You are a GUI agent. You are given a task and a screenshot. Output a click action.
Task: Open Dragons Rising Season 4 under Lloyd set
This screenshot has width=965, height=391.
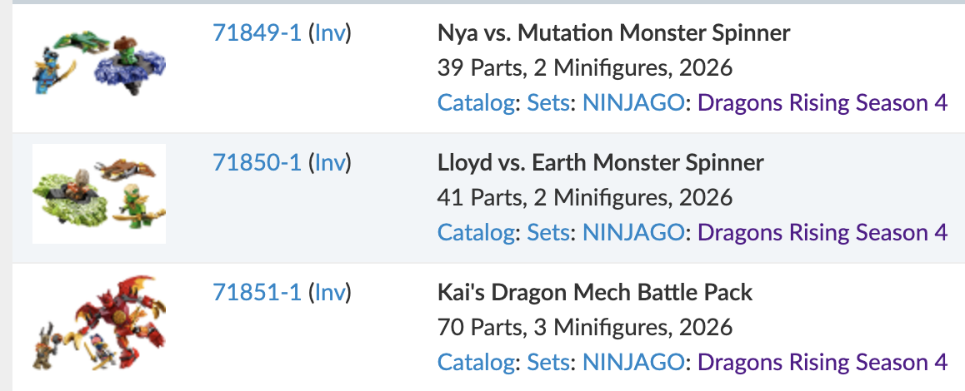tap(822, 233)
